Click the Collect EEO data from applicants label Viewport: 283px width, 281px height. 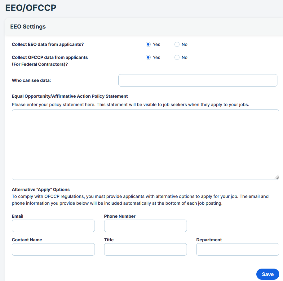[48, 44]
